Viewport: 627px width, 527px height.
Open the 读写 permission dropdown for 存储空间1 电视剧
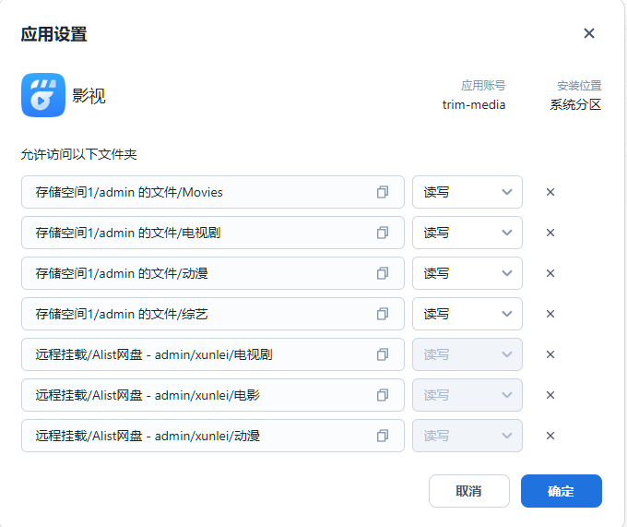467,233
